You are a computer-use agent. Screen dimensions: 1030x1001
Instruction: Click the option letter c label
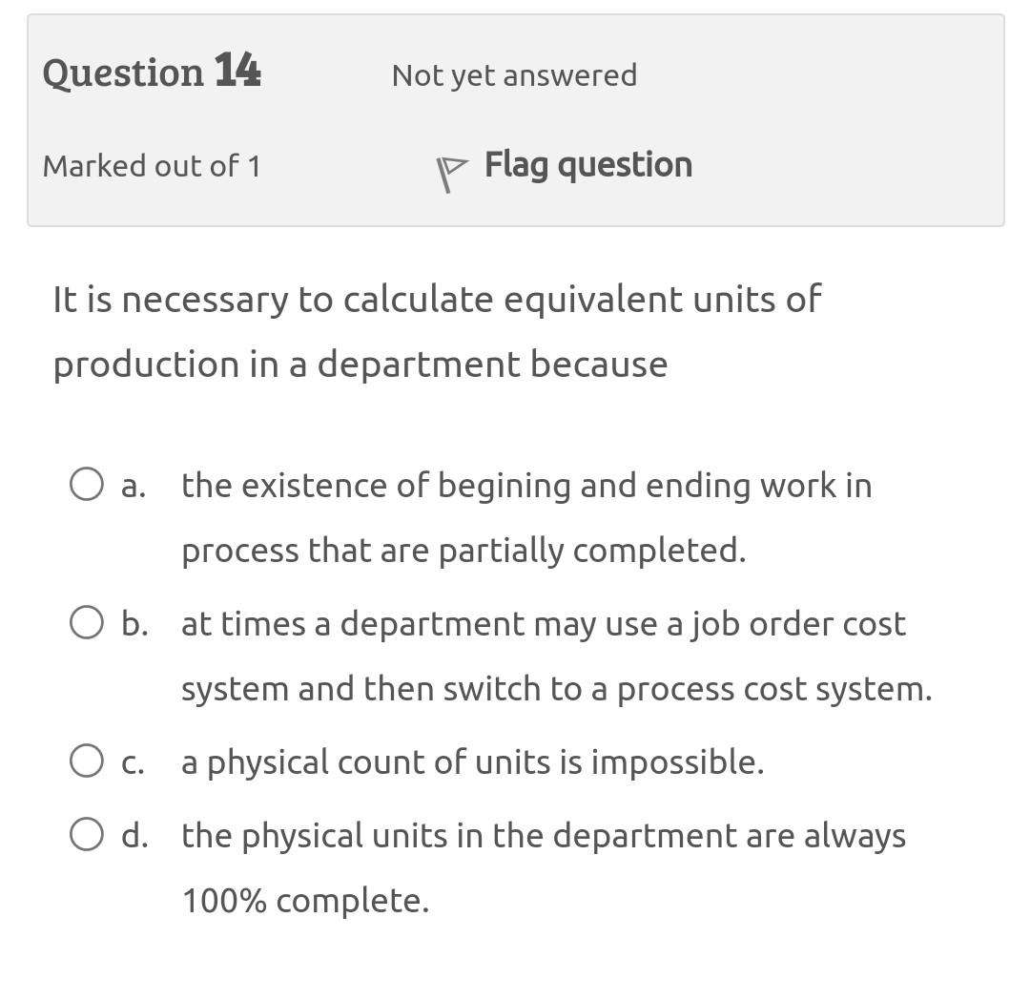point(132,761)
